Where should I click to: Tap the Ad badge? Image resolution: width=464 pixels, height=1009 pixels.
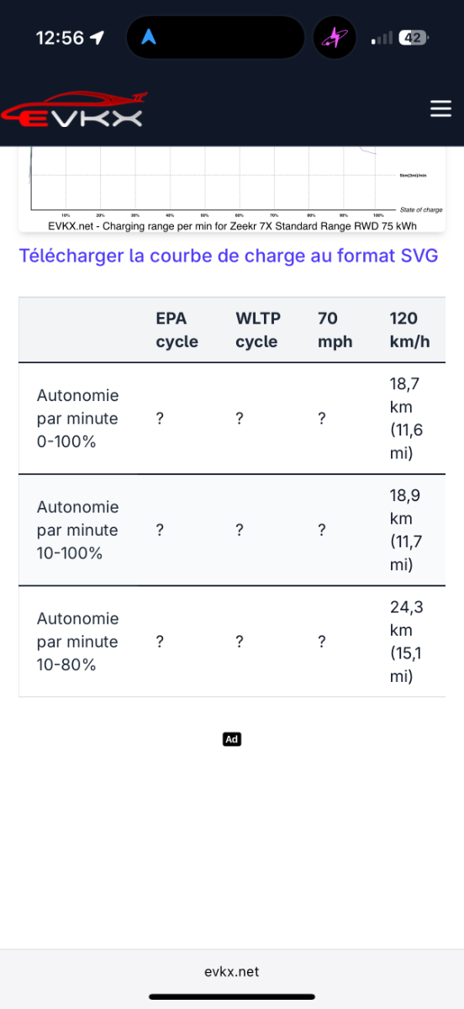(232, 739)
